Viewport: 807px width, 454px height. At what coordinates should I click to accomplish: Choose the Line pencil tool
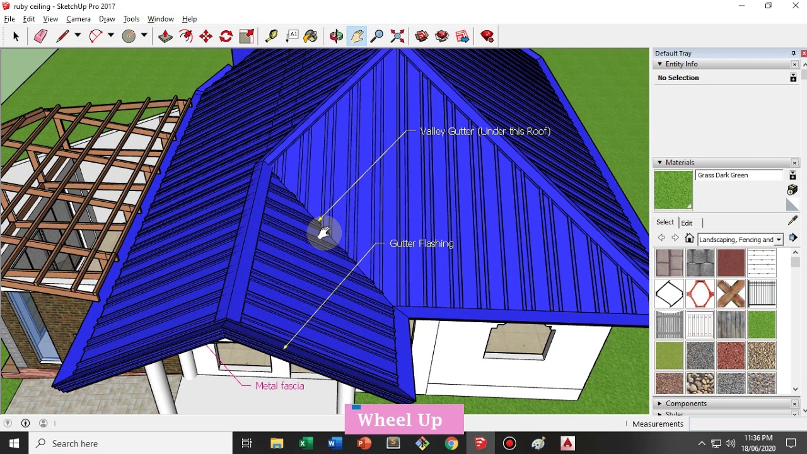coord(62,37)
